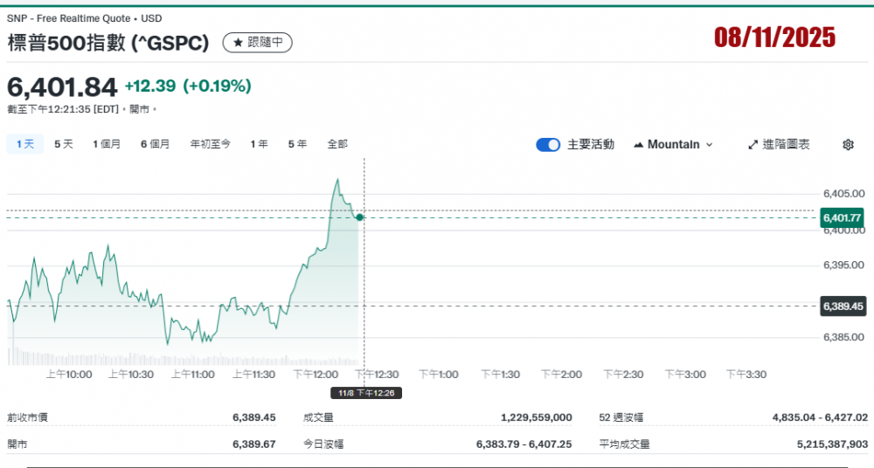Image resolution: width=874 pixels, height=468 pixels.
Task: Click the green price dot on chart
Action: click(360, 217)
